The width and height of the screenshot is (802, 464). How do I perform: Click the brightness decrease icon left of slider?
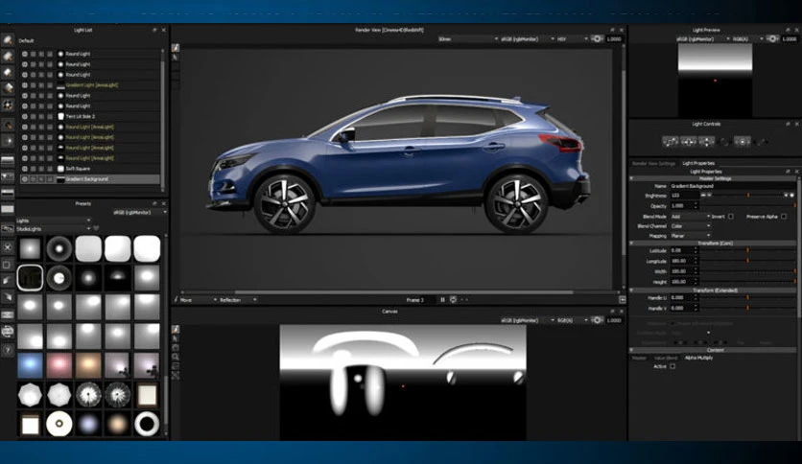coord(703,196)
